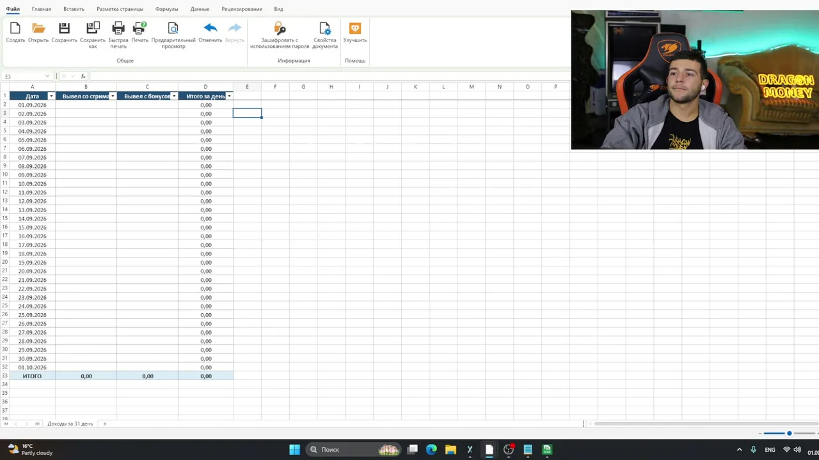The width and height of the screenshot is (819, 460).
Task: Click the column C total 0,00 in ИТОГО row
Action: coord(148,376)
